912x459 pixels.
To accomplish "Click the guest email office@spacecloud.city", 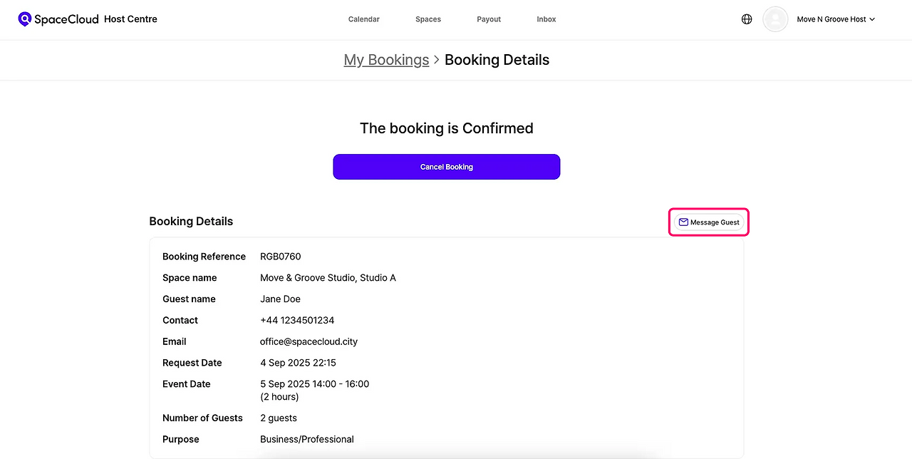I will pos(309,341).
